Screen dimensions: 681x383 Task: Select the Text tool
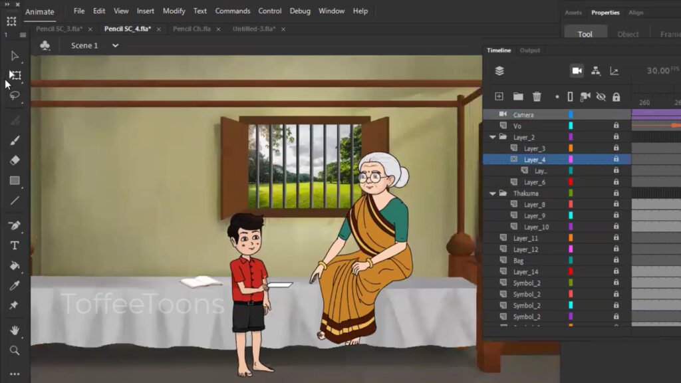(15, 245)
